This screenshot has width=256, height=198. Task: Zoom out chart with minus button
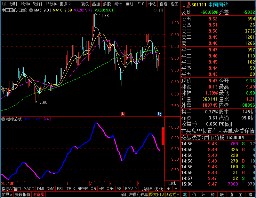176,189
